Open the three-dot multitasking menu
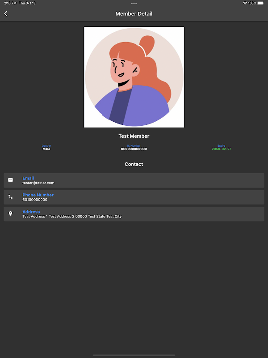Image resolution: width=268 pixels, height=358 pixels. tap(134, 3)
